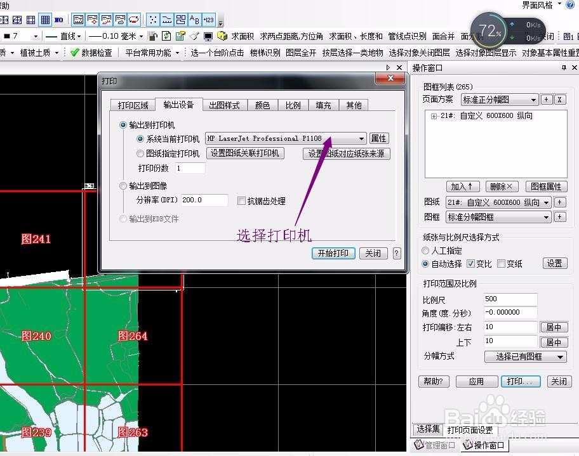The image size is (579, 456).
Task: Toggle 变纸 checkbox
Action: 501,263
